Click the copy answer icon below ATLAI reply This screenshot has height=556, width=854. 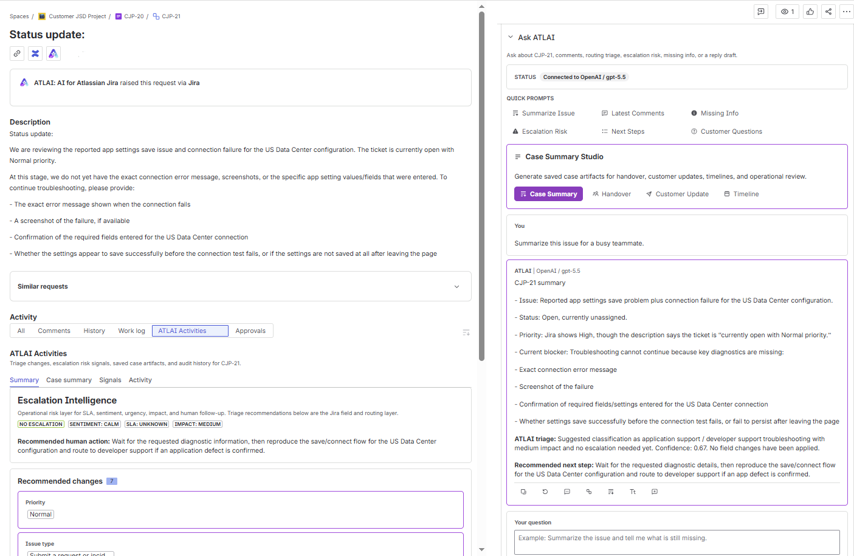[x=523, y=492]
